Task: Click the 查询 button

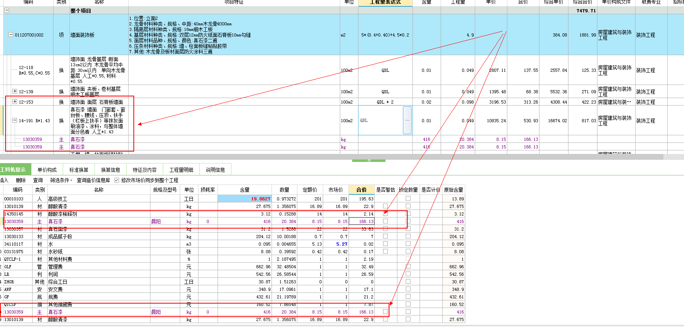Action: click(38, 180)
